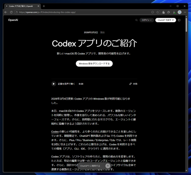Open the downloads toolbar icon
This screenshot has width=191, height=175.
pyautogui.click(x=174, y=12)
